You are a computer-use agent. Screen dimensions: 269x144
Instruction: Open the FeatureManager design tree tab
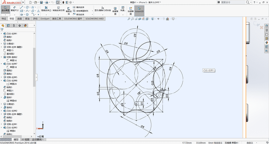[x=3, y=25]
